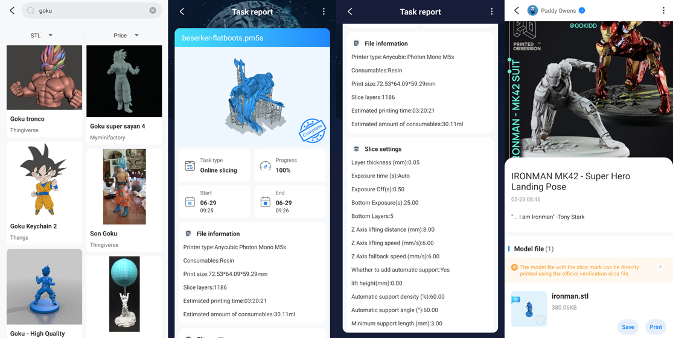
Task: Open spirit bomb Goku model thumbnail
Action: pos(124,294)
